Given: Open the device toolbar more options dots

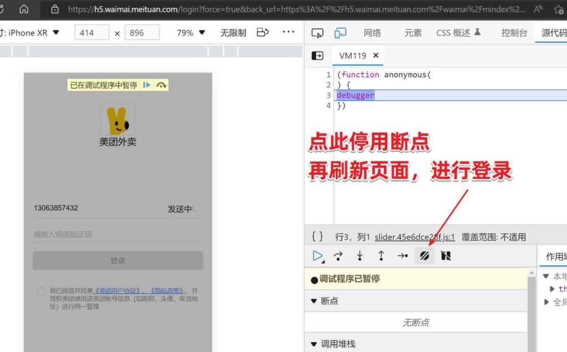Looking at the screenshot, I should coord(288,32).
